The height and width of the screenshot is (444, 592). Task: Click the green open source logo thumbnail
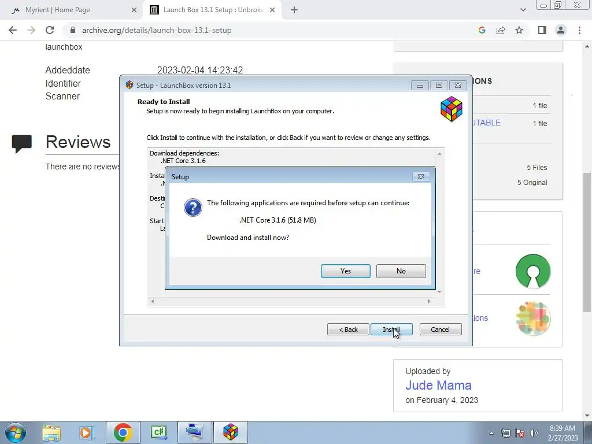point(533,271)
